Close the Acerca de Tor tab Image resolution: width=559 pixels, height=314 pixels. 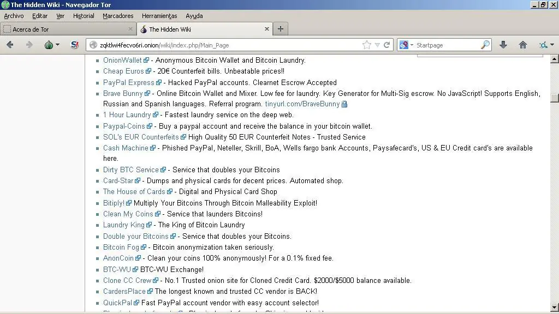(130, 29)
